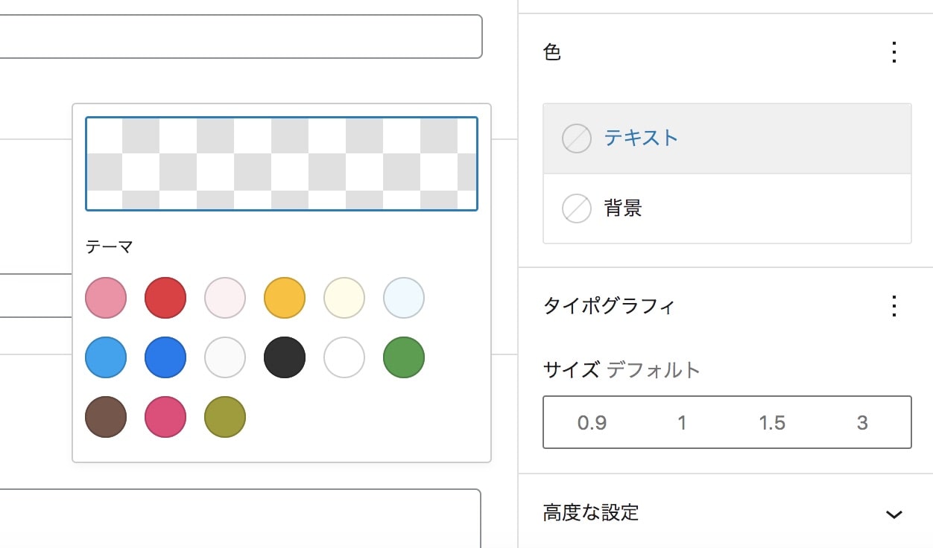Choose the black theme color swatch

[285, 357]
